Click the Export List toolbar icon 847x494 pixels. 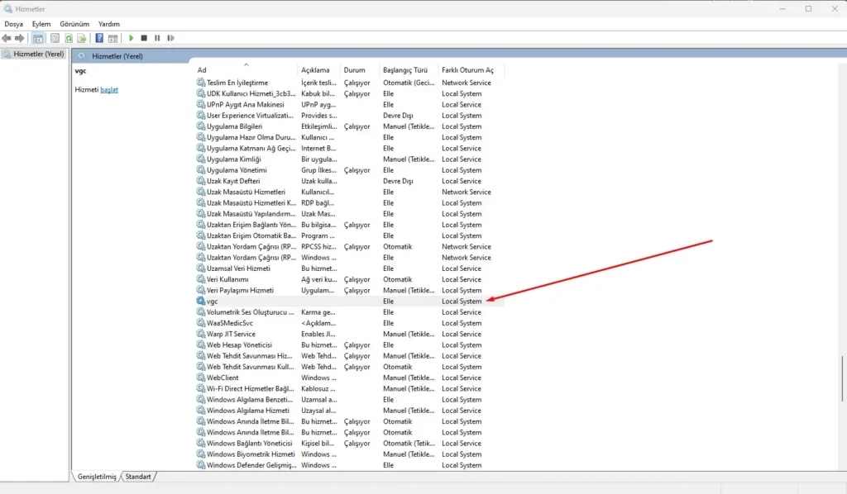tap(82, 38)
